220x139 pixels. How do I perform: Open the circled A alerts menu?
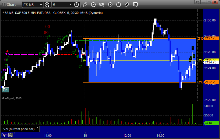pos(119,5)
